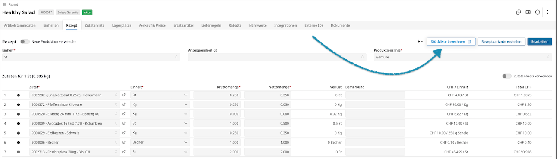This screenshot has height=159, width=557.
Task: Switch to Verkauf & Preise tab
Action: (x=152, y=25)
